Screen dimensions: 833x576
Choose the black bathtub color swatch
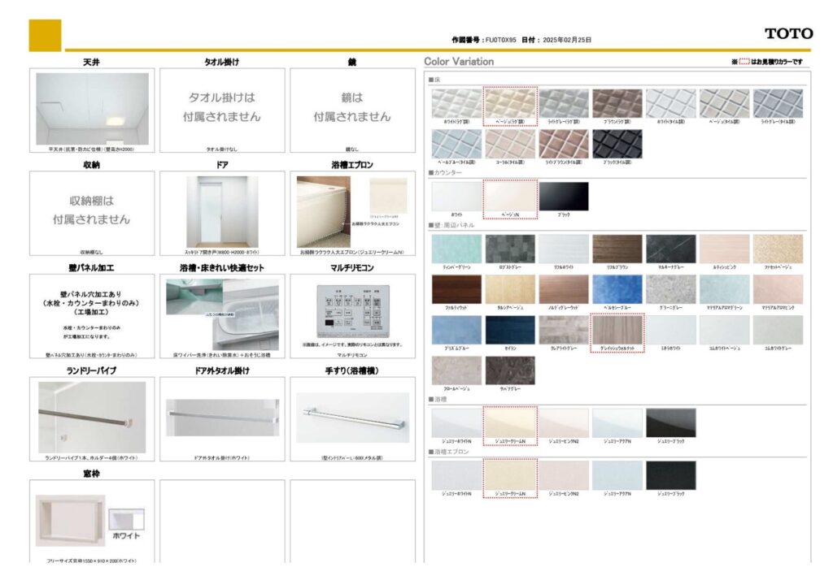coord(670,423)
